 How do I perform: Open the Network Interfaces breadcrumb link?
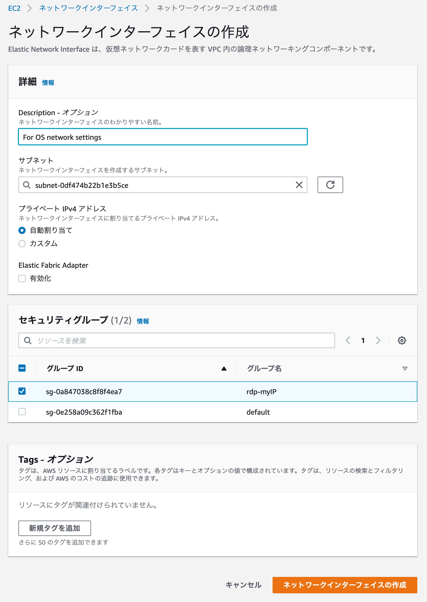coord(89,8)
